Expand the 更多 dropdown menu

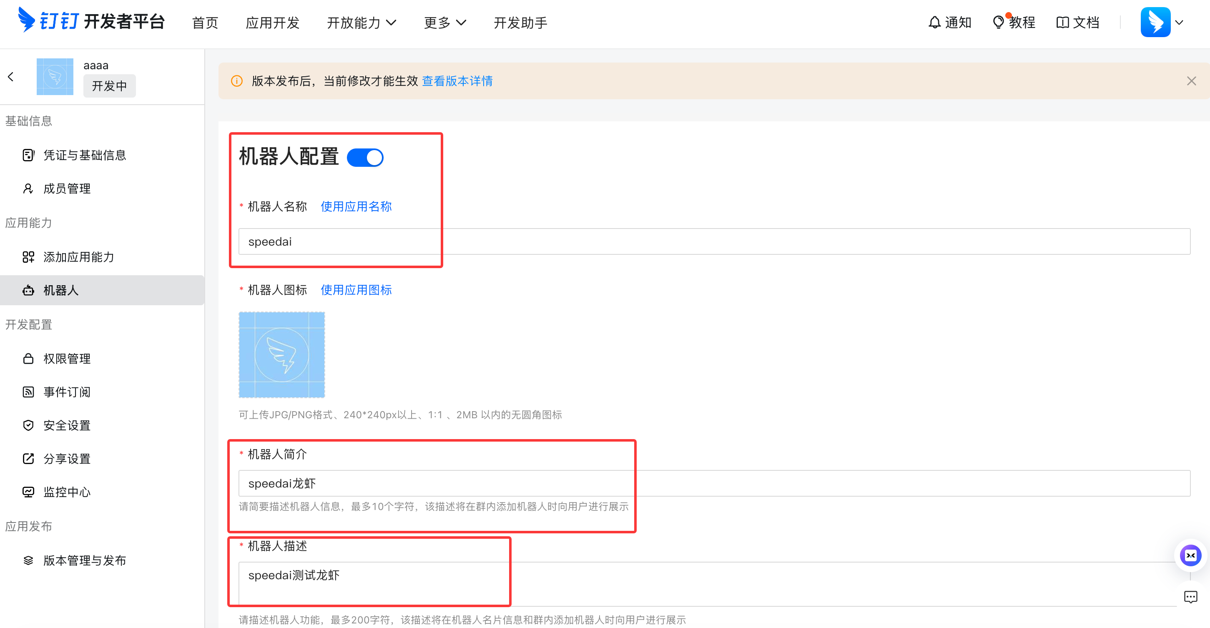445,23
